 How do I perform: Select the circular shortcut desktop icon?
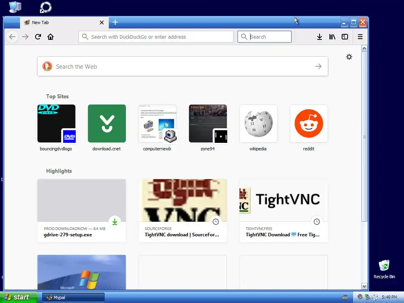point(46,7)
